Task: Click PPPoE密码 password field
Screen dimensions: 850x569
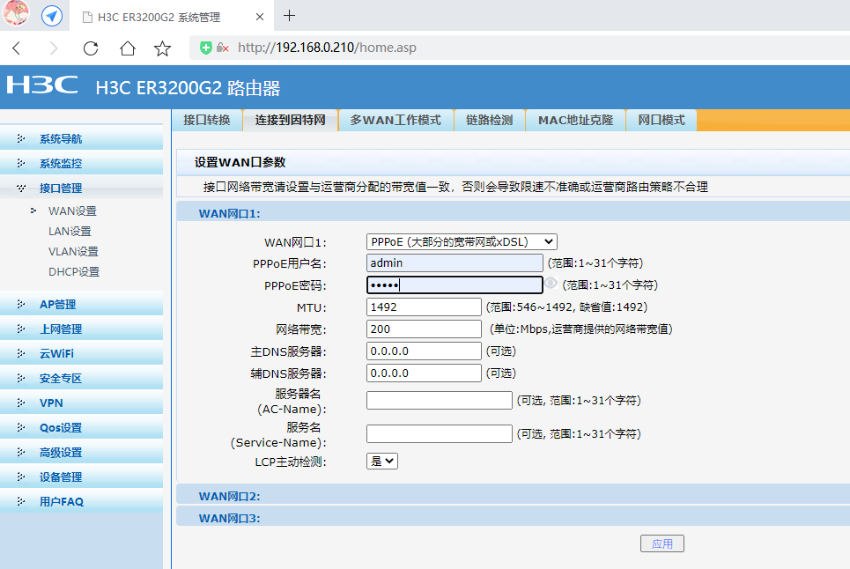Action: [x=455, y=285]
